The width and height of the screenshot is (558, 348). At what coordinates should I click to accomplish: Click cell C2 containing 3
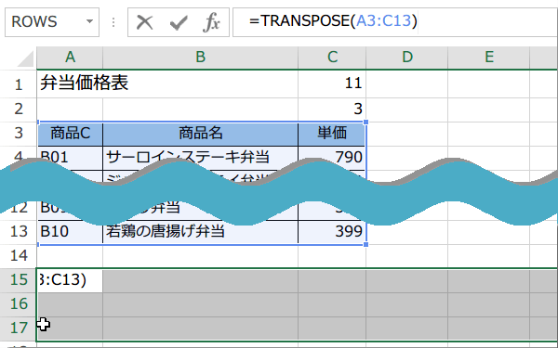pos(332,109)
